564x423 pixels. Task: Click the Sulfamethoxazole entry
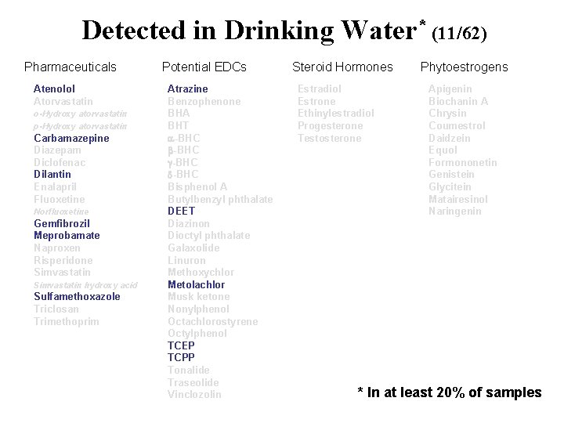[77, 297]
